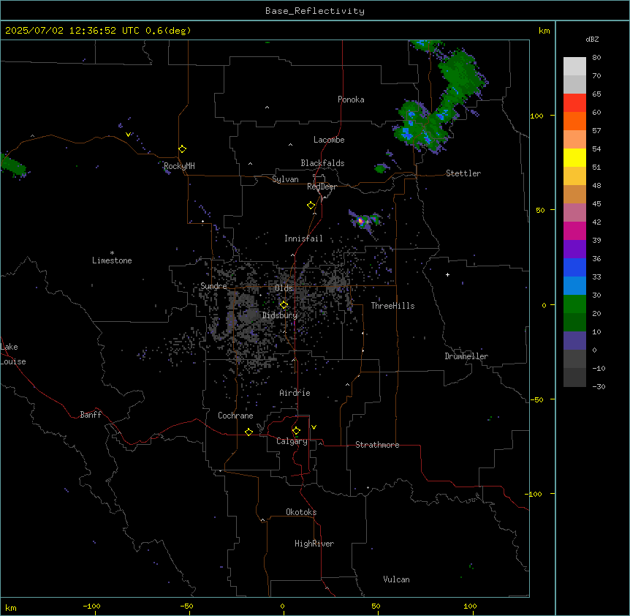Click the Limestone label
This screenshot has width=630, height=616.
(x=112, y=260)
